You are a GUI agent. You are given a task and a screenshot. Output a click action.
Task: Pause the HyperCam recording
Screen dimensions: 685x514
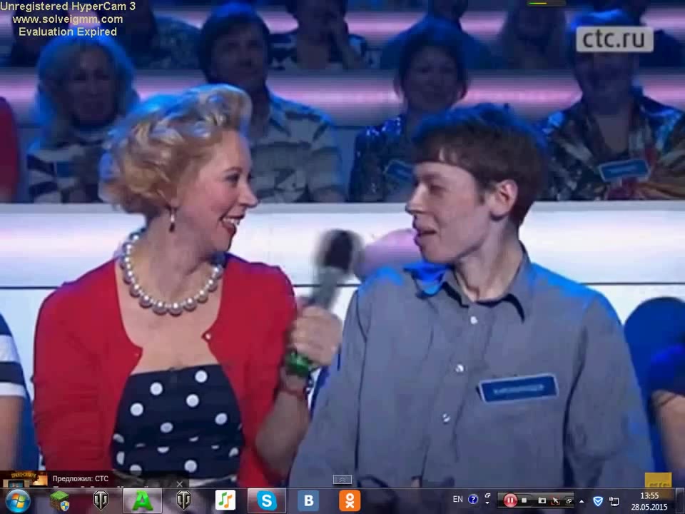(510, 500)
